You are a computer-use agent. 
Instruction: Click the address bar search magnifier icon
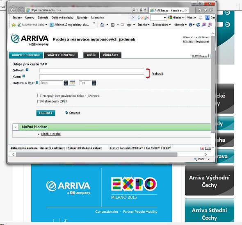click(134, 10)
